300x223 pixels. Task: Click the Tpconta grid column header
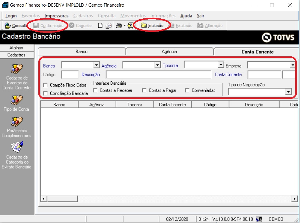point(134,105)
